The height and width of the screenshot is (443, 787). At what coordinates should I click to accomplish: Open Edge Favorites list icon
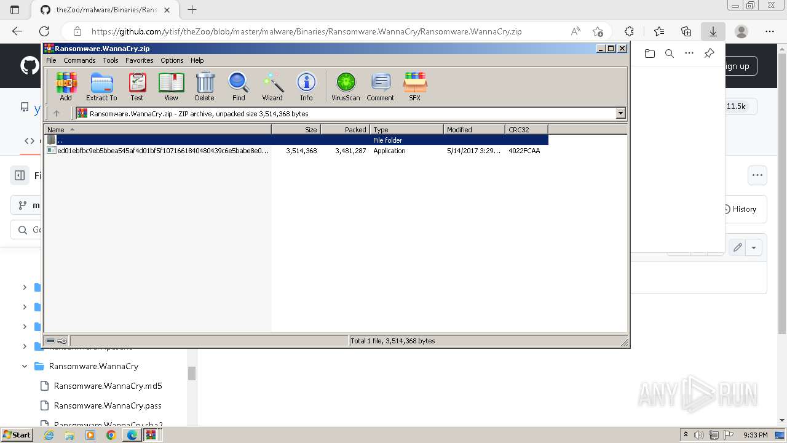click(659, 31)
